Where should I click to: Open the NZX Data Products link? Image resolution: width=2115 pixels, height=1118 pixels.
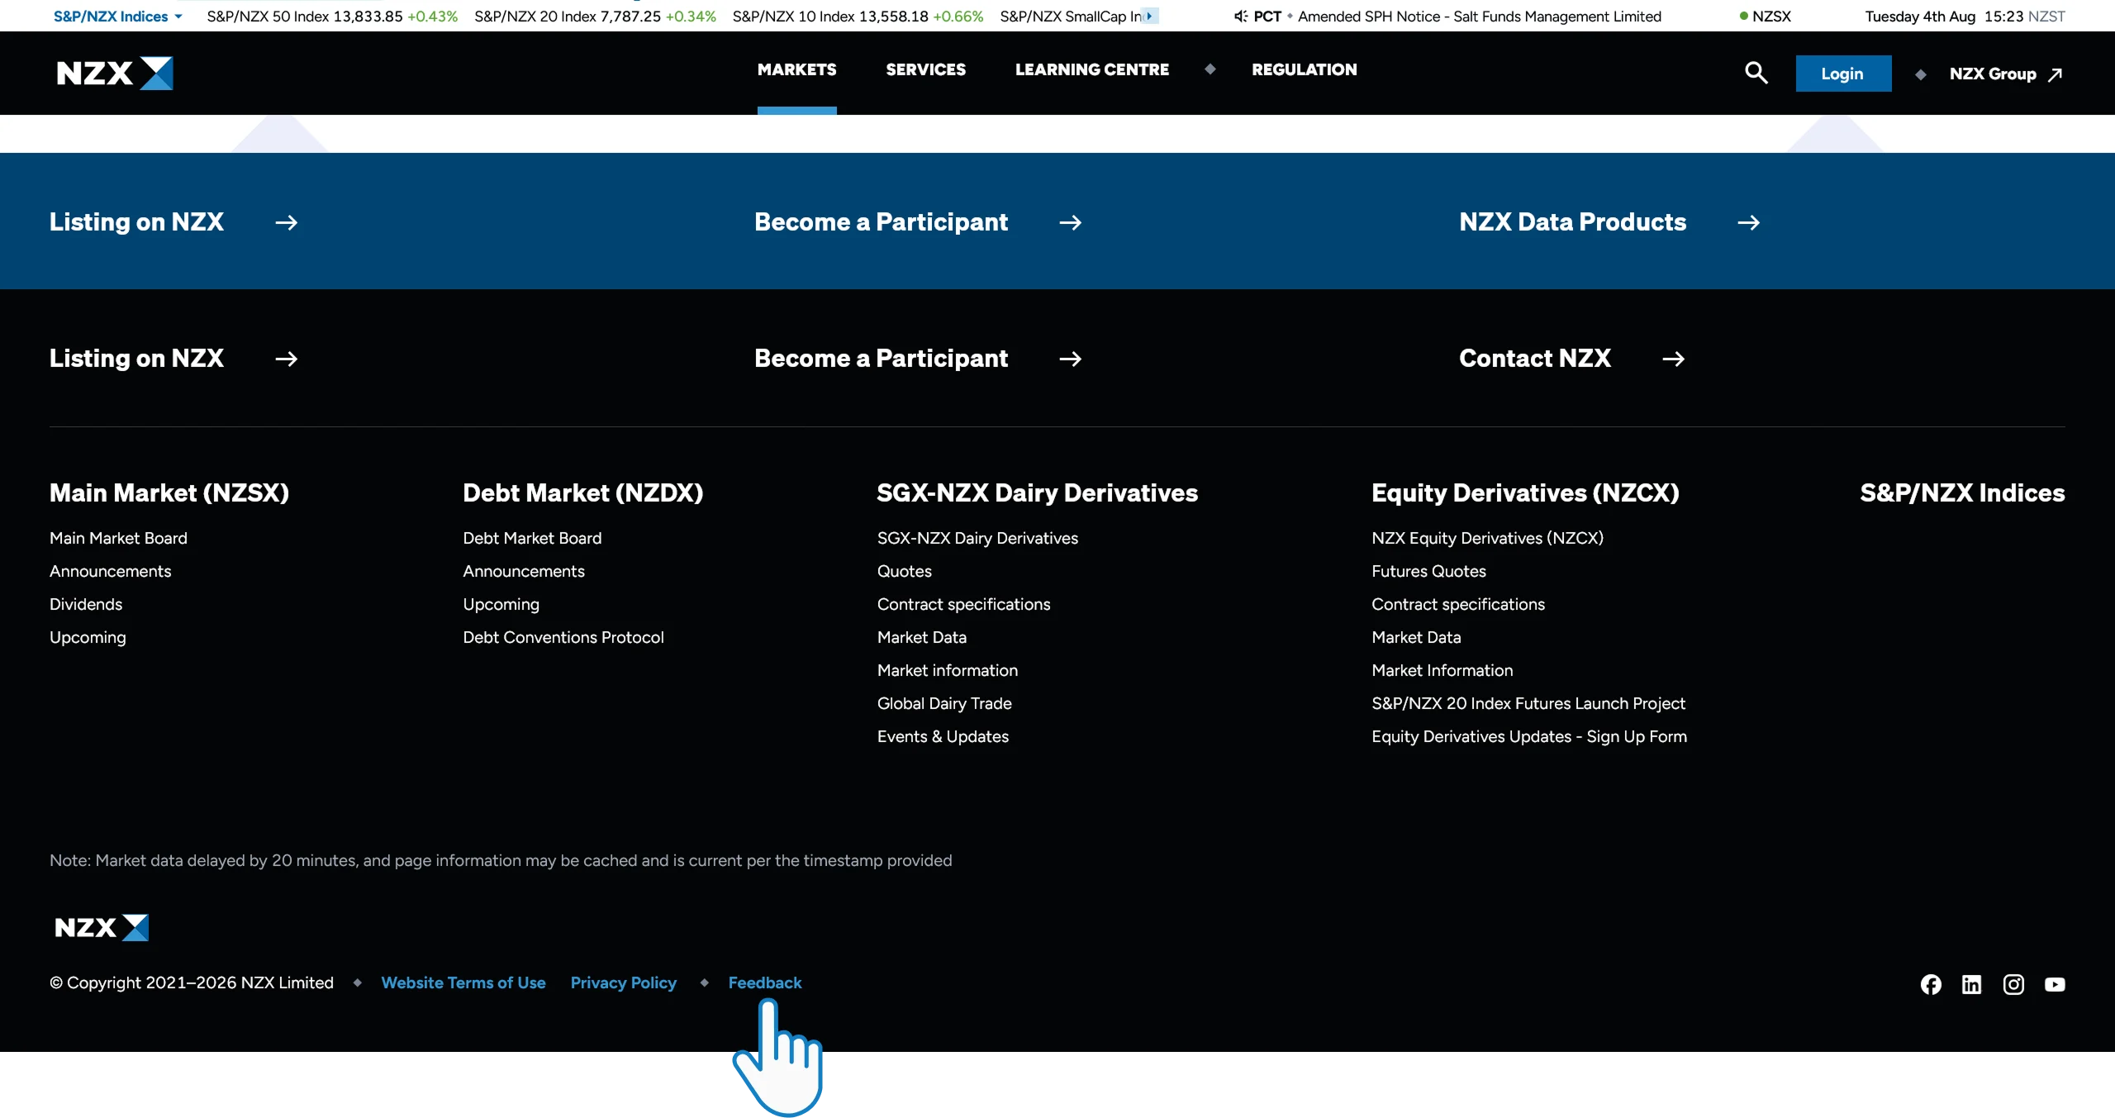point(1572,221)
